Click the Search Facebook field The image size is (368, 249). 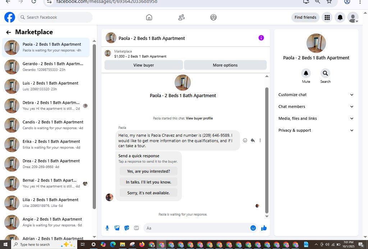(55, 17)
